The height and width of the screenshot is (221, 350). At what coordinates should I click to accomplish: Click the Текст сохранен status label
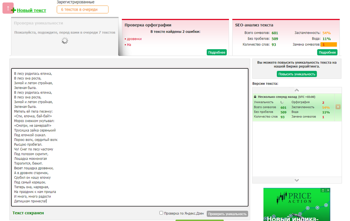pos(28,213)
